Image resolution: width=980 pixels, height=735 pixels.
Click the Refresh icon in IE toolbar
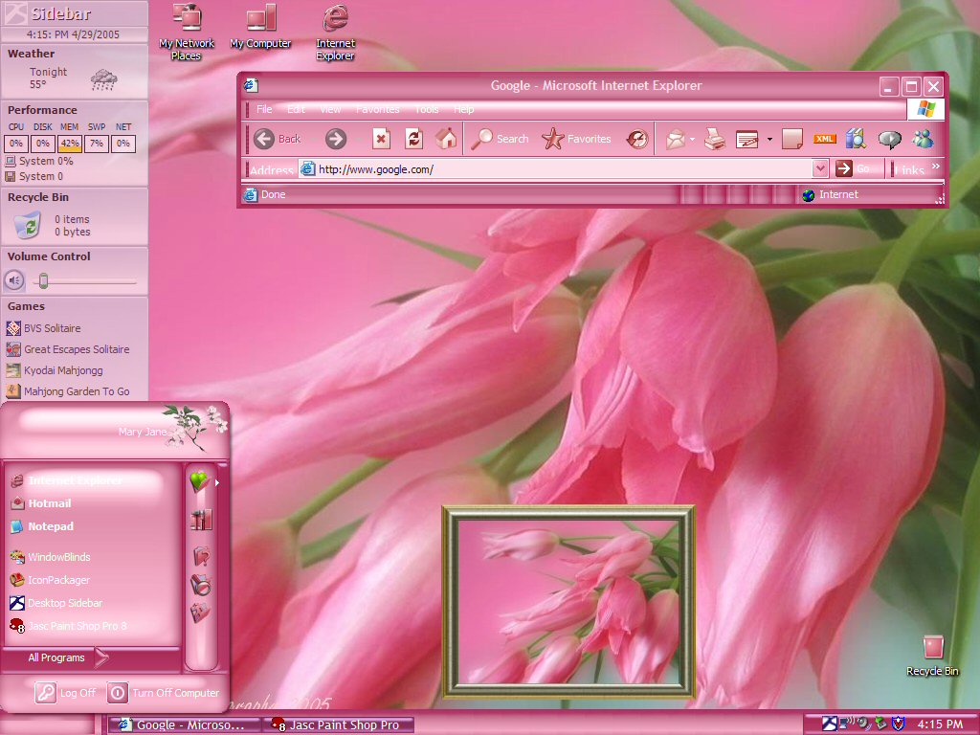click(413, 139)
